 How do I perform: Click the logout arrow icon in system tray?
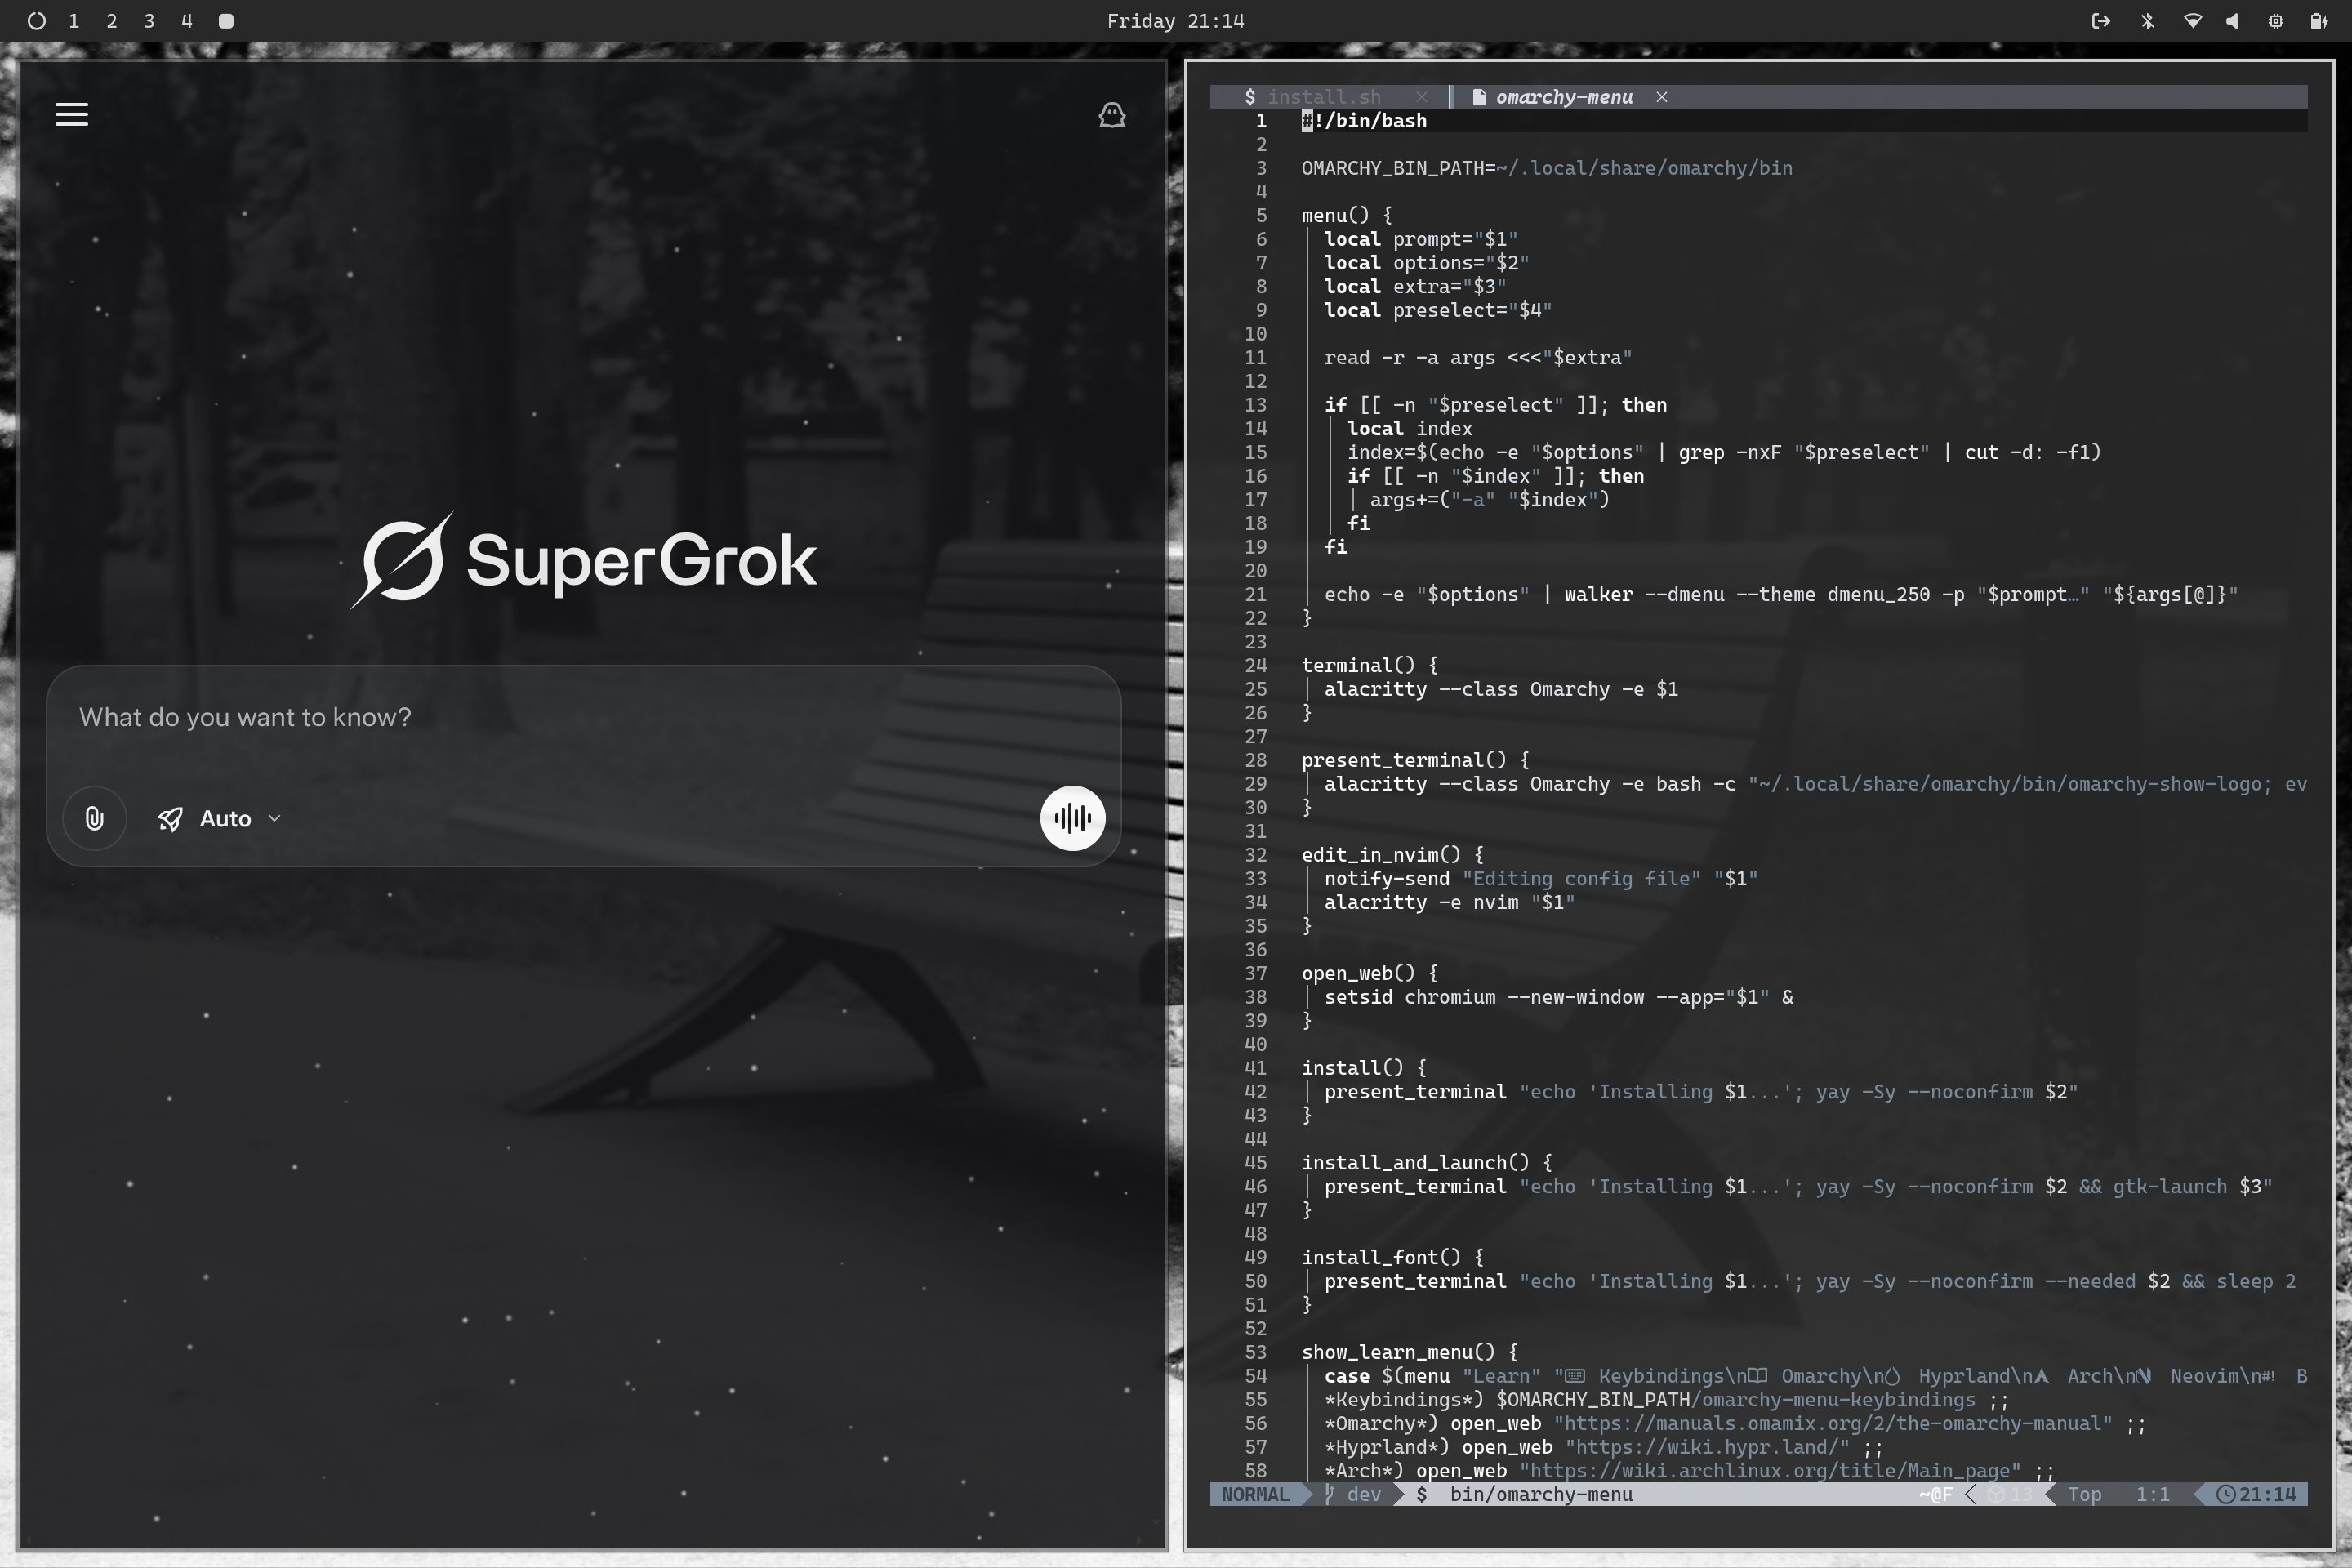coord(2100,21)
